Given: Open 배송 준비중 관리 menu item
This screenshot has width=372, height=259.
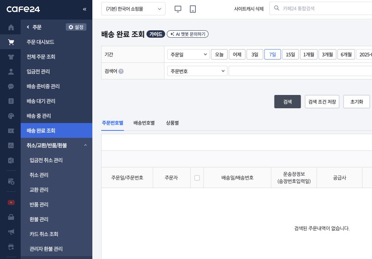Looking at the screenshot, I should click(43, 86).
